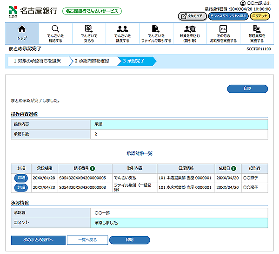Click the bottom 印刷 button
This screenshot has height=254, width=279.
[130, 240]
